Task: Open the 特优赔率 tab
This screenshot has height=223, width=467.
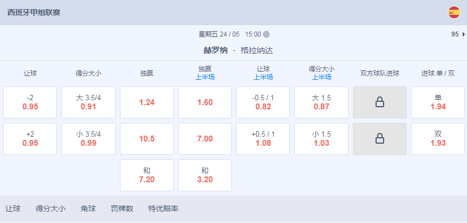Action: point(163,209)
